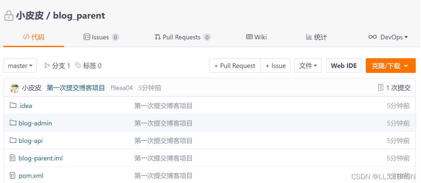Viewport: 421px width, 183px height.
Task: Open the 统计 statistics tab
Action: coord(316,37)
